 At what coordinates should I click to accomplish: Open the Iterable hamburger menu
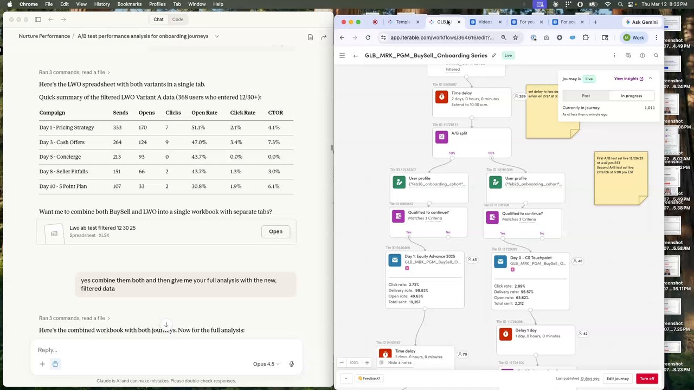pyautogui.click(x=342, y=55)
